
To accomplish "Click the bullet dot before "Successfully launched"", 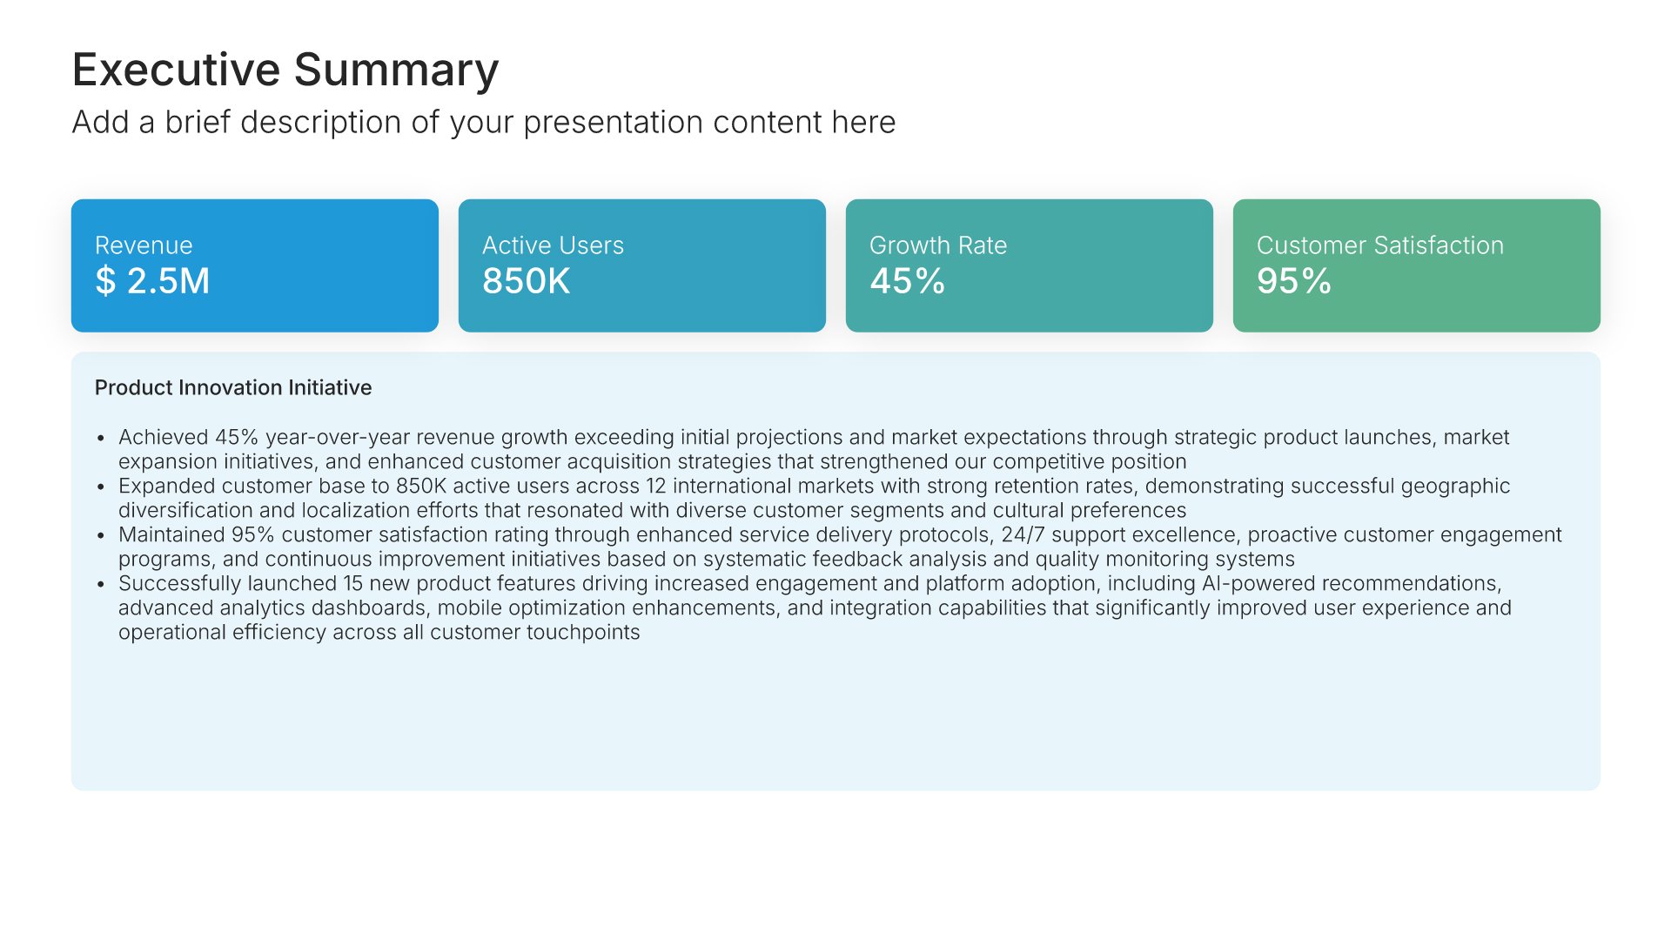I will pyautogui.click(x=101, y=584).
